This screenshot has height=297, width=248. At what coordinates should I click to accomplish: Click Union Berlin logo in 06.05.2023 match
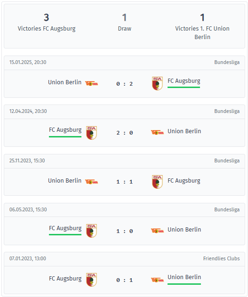tap(157, 231)
